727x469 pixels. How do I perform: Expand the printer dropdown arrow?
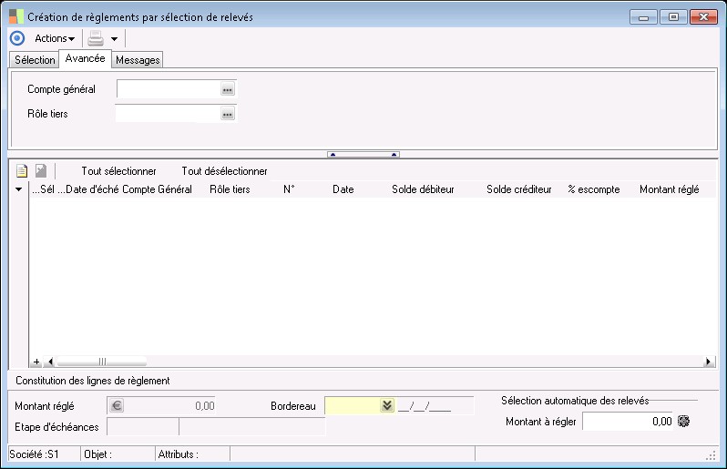tap(114, 39)
